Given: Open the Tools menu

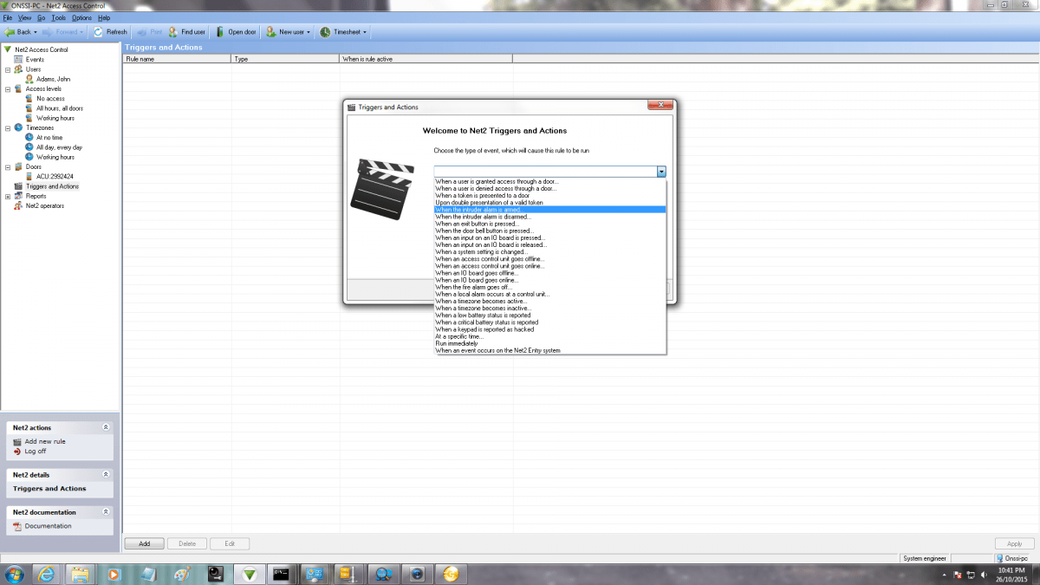Looking at the screenshot, I should pos(58,17).
